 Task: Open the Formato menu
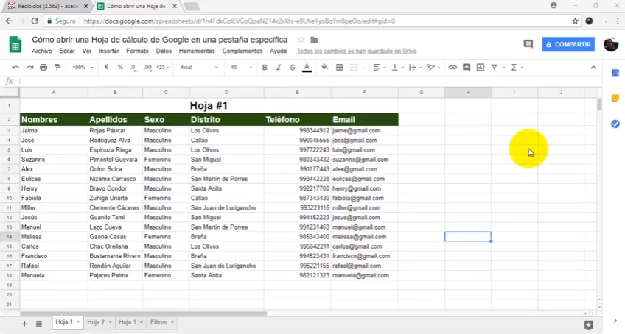pos(137,51)
